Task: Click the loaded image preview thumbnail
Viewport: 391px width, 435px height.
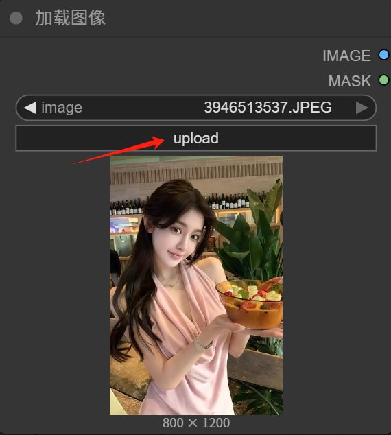Action: (x=196, y=285)
